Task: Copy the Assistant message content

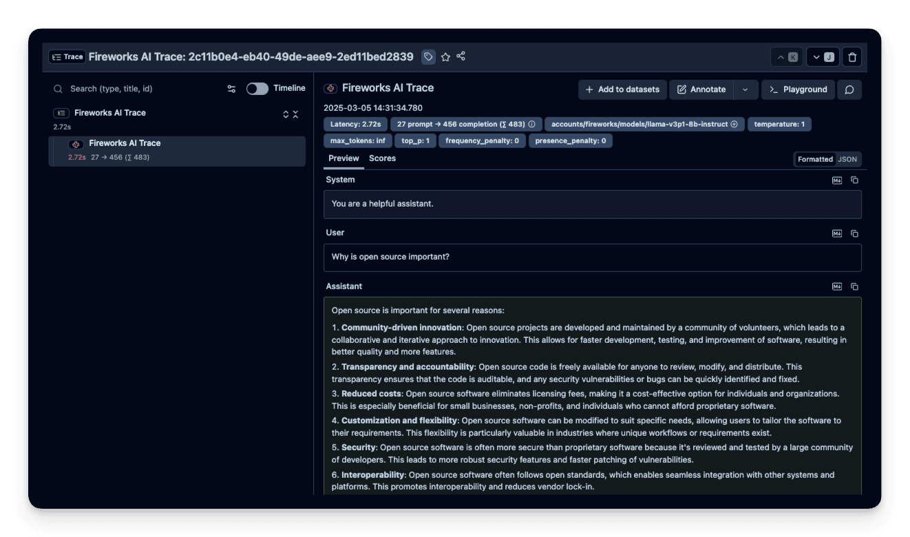Action: [x=854, y=286]
